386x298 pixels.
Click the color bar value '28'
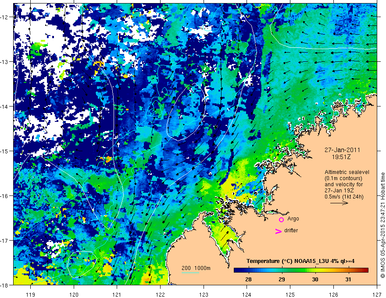pyautogui.click(x=248, y=279)
